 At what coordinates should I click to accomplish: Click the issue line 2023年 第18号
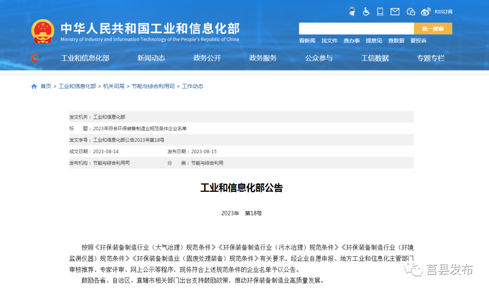tap(241, 213)
